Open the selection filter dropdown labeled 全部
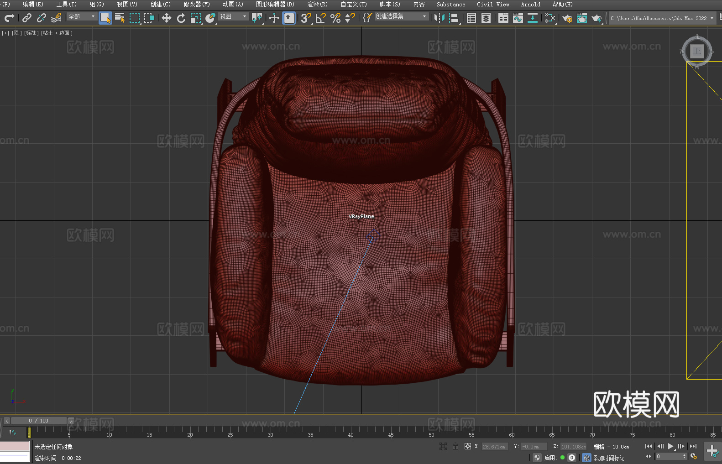Screen dimensions: 722x464 tap(82, 16)
